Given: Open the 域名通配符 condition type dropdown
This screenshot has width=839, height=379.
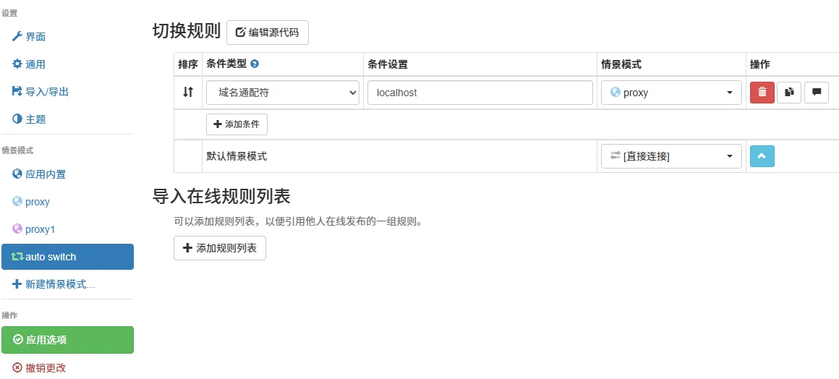Looking at the screenshot, I should (x=283, y=93).
